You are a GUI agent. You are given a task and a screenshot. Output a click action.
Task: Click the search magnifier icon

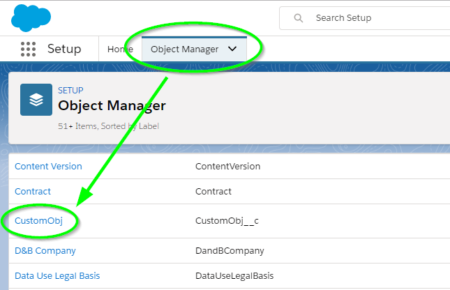299,18
